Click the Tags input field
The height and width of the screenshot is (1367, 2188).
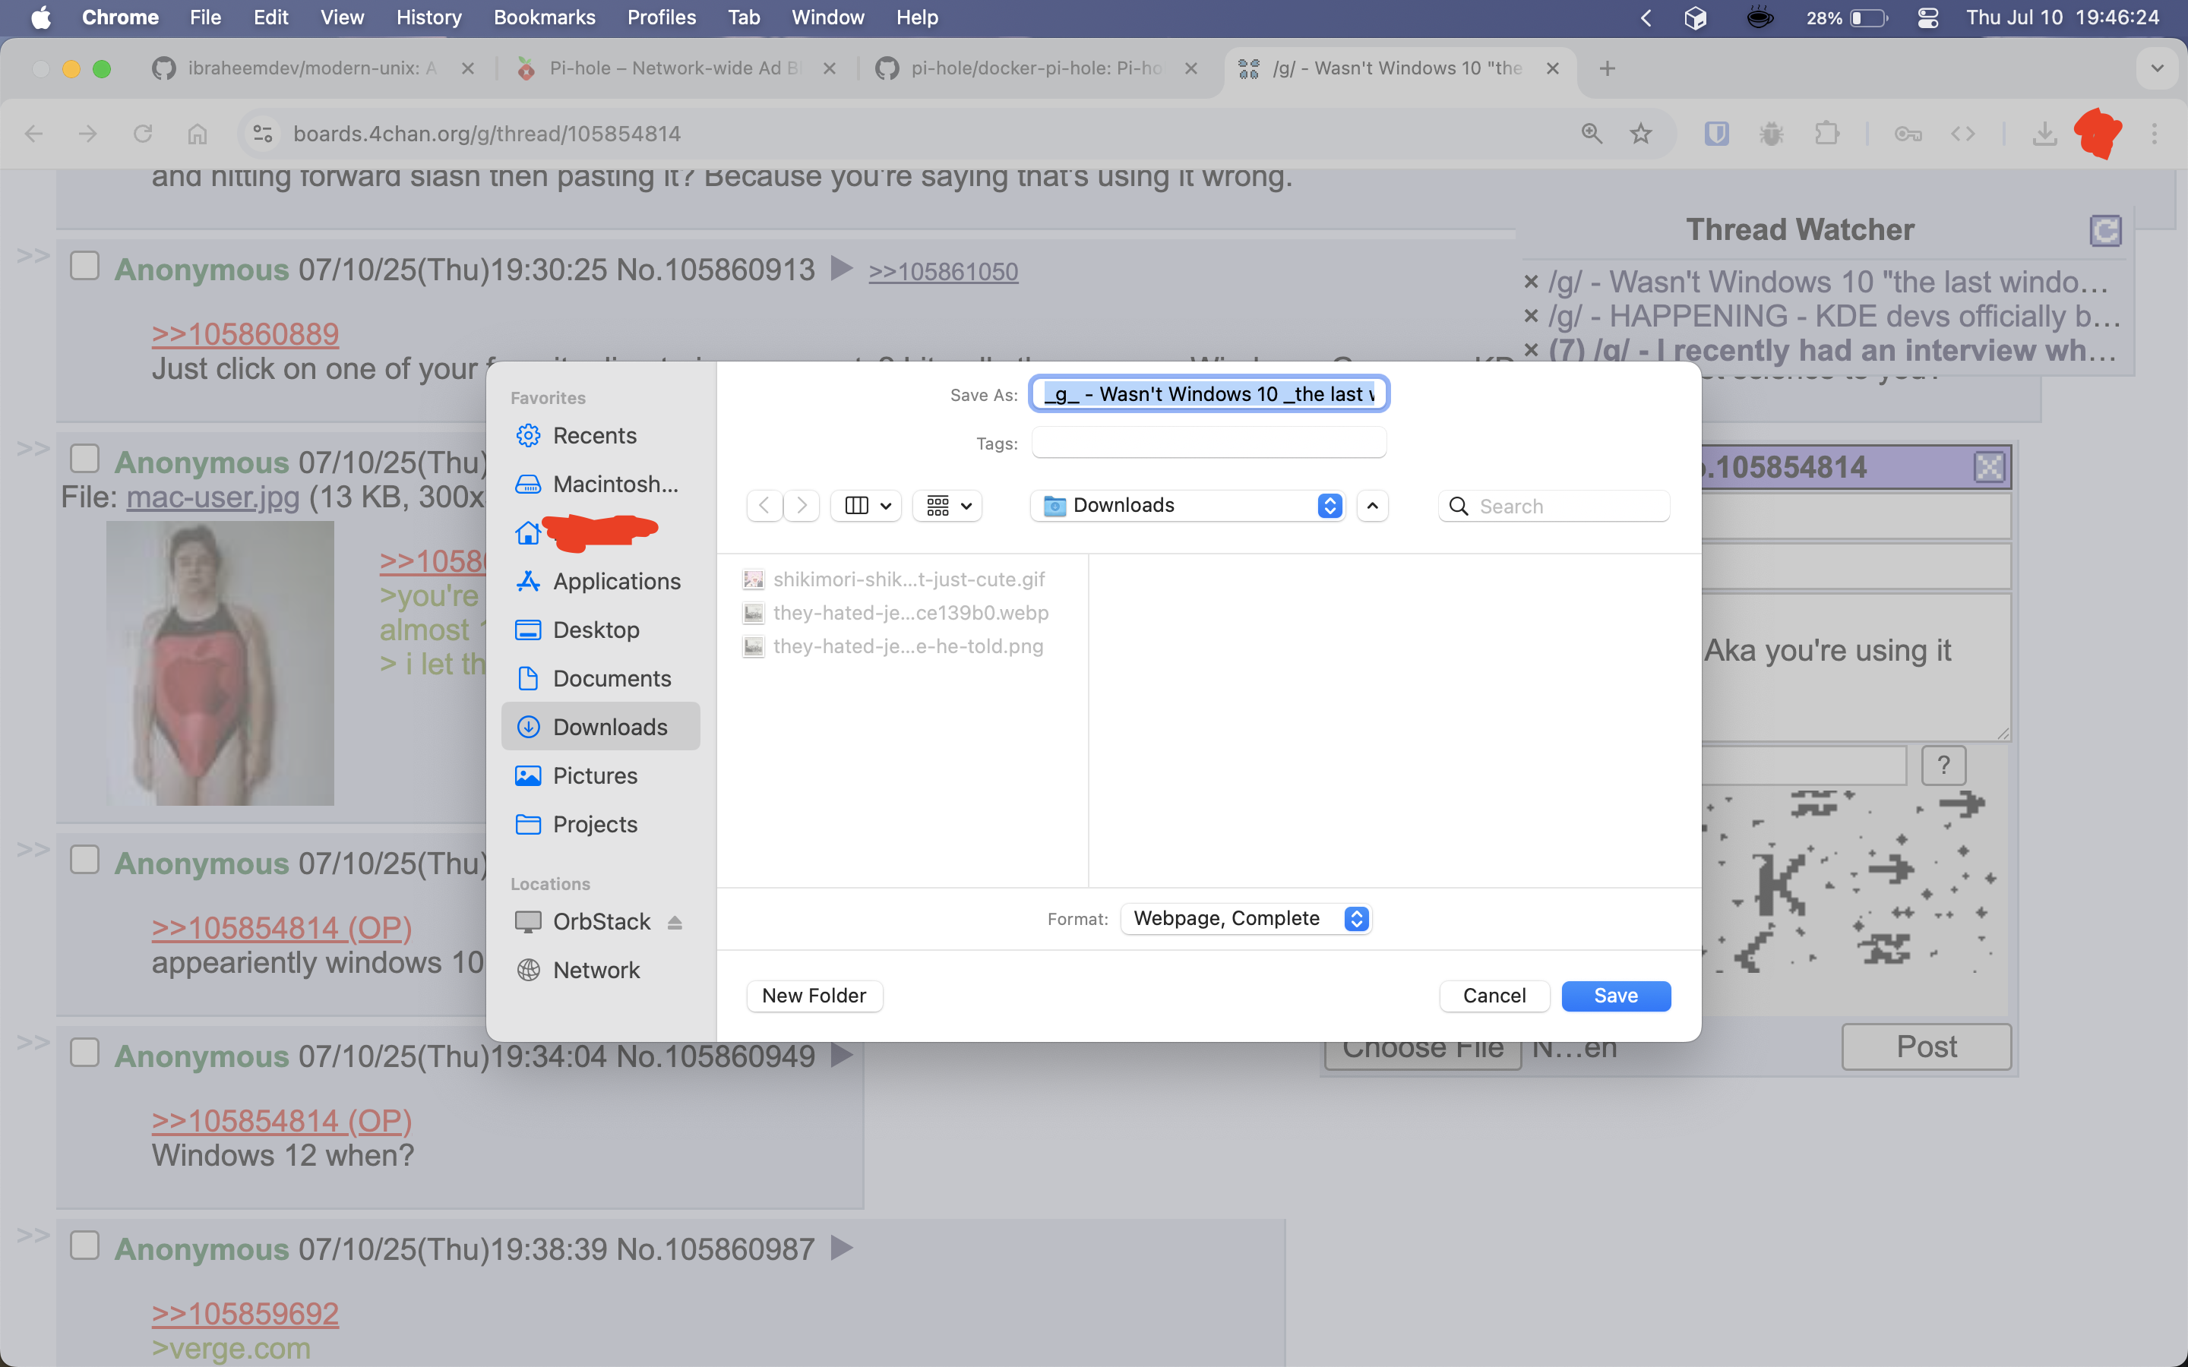[x=1209, y=443]
